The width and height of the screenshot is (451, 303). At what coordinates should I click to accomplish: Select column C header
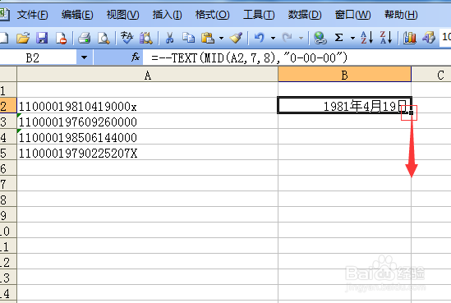click(x=431, y=75)
